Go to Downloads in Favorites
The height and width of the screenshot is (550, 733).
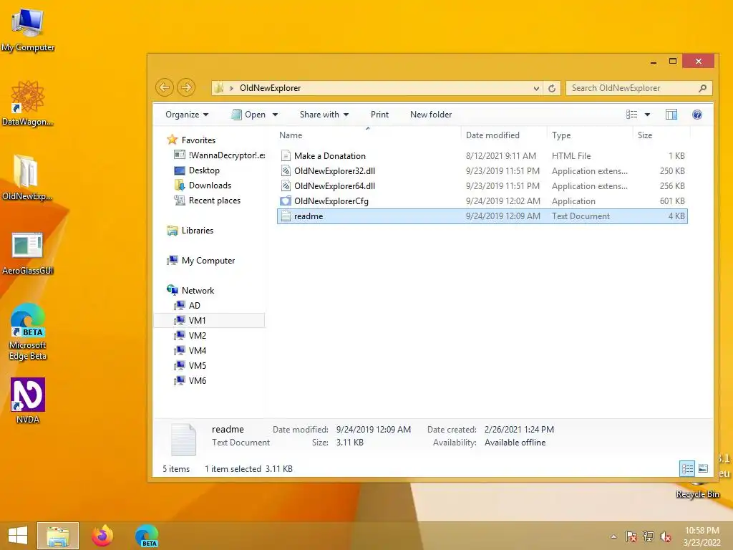click(x=203, y=185)
